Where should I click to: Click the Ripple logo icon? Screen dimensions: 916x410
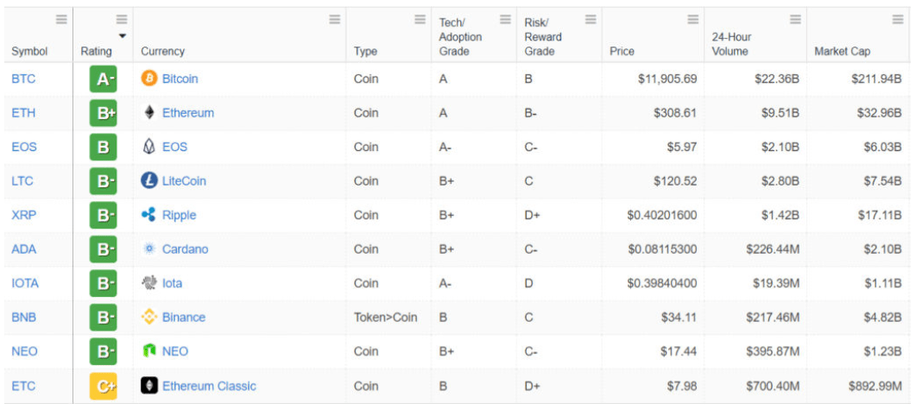(x=149, y=215)
